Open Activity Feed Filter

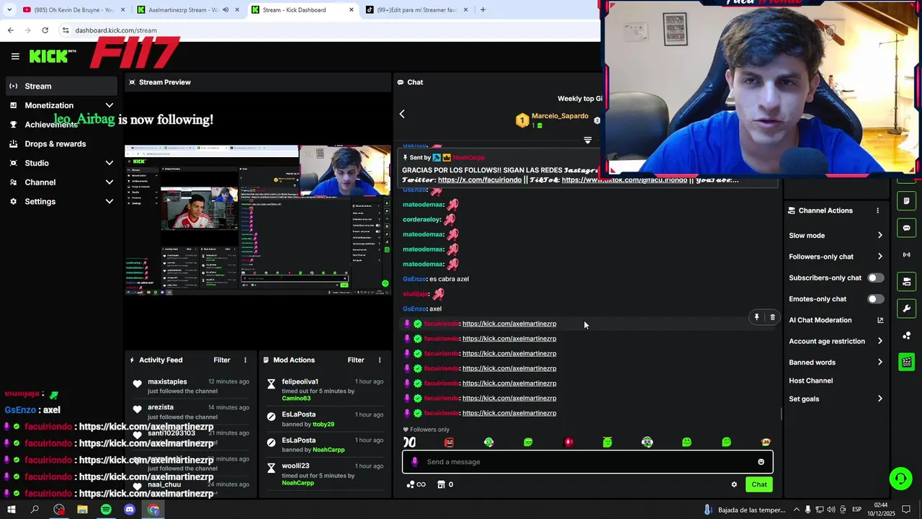pyautogui.click(x=222, y=360)
